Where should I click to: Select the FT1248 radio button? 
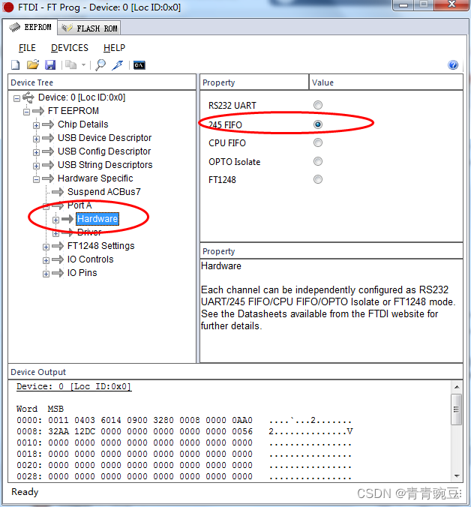point(318,179)
